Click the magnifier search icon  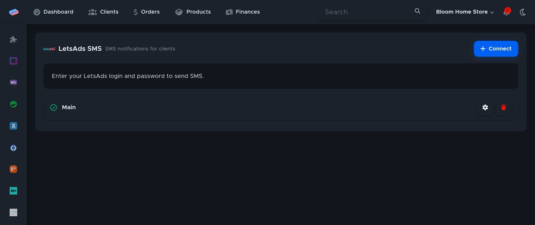click(x=417, y=11)
